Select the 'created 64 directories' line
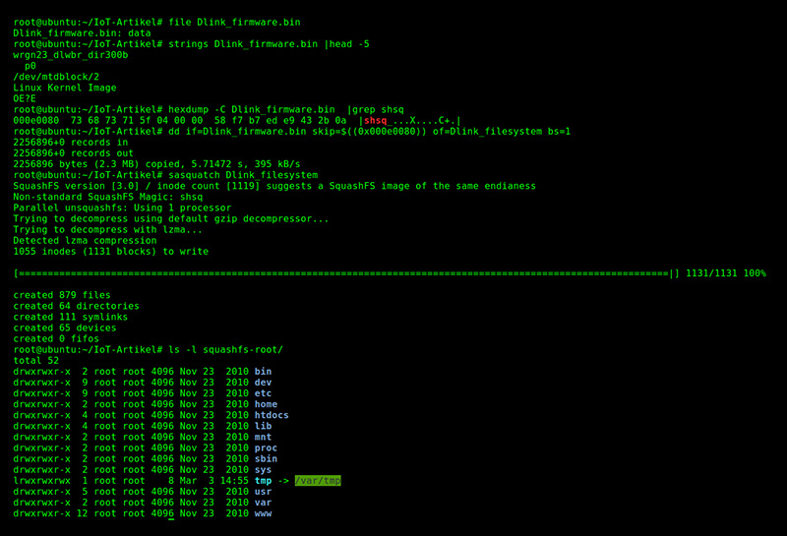This screenshot has width=787, height=536. point(77,306)
